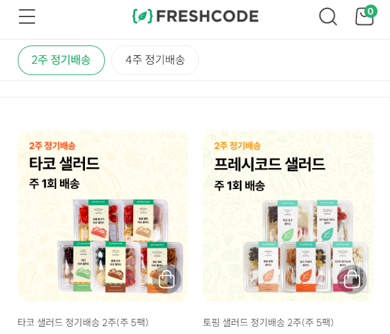Open 타코 샐러드 정기배송 2주(주 5팩) link
Image resolution: width=390 pixels, height=334 pixels.
click(83, 323)
